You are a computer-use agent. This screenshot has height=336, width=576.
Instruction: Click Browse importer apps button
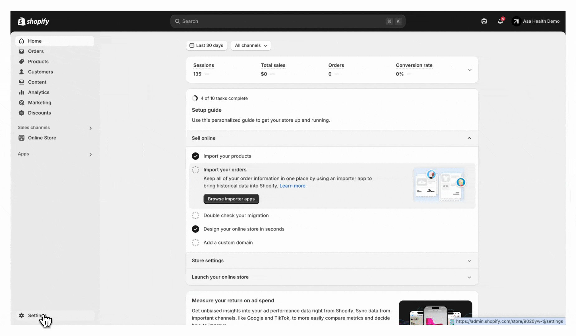231,199
